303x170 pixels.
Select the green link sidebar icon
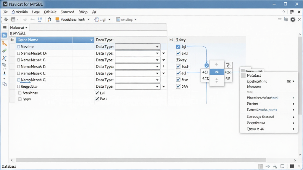pos(4,51)
